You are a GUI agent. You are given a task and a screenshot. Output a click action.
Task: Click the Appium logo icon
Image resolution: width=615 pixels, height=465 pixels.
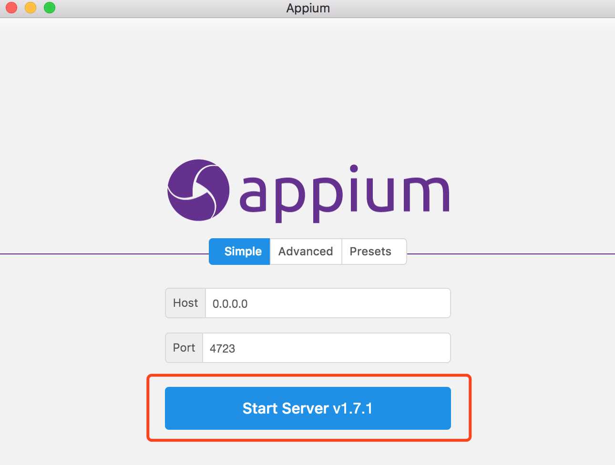pyautogui.click(x=198, y=190)
